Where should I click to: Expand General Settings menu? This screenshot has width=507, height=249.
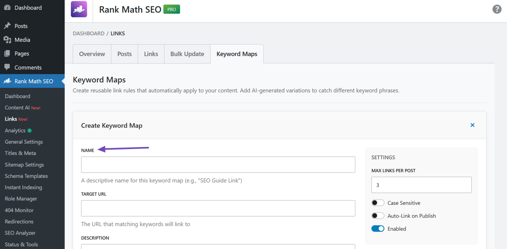(24, 142)
